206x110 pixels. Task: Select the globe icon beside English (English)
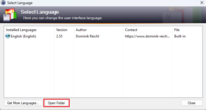pyautogui.click(x=8, y=36)
